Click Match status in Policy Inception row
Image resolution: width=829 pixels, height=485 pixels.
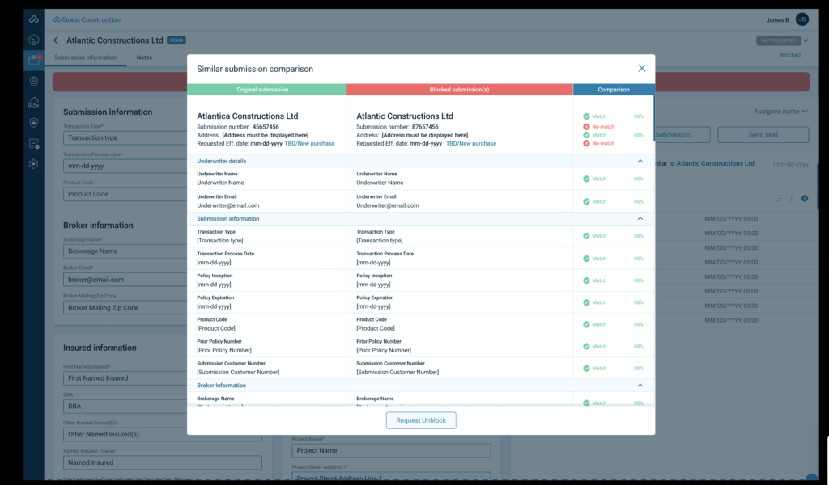point(595,280)
